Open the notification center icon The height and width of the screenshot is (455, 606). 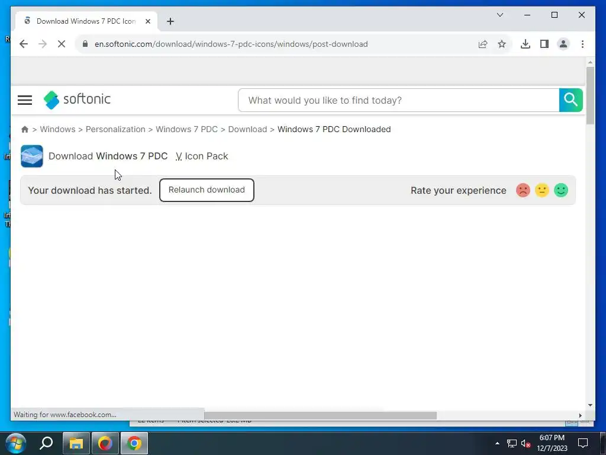(583, 443)
